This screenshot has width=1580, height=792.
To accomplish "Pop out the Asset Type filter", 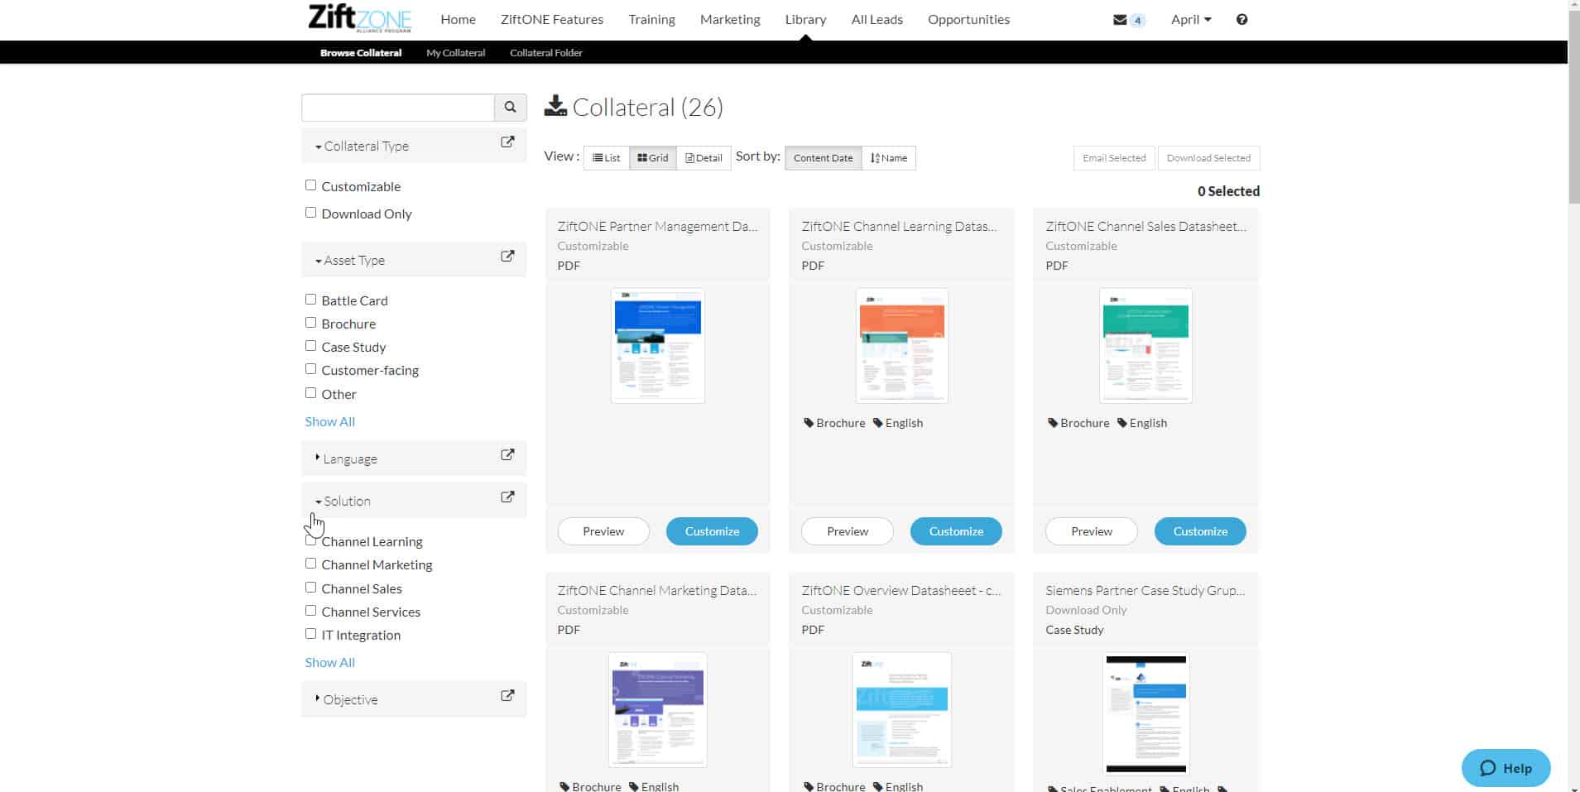I will (x=507, y=257).
